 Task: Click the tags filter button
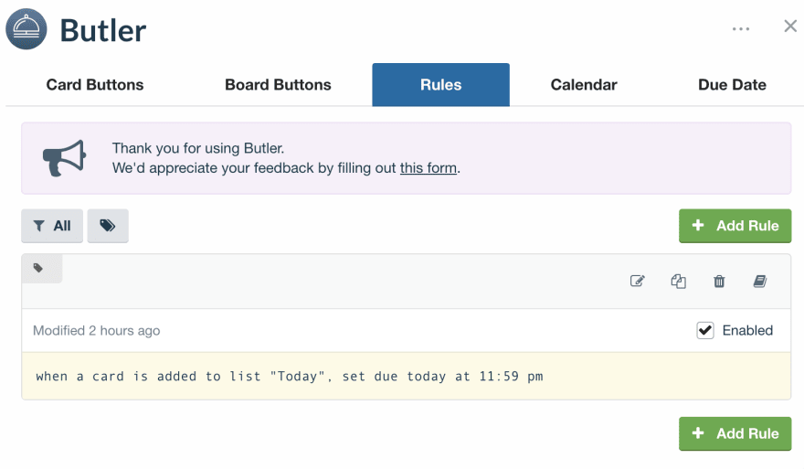click(x=108, y=226)
